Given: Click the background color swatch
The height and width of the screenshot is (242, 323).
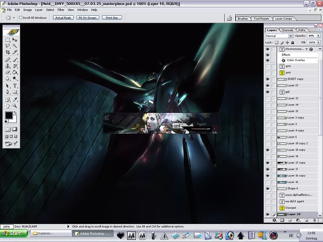Looking at the screenshot, I should click(14, 120).
